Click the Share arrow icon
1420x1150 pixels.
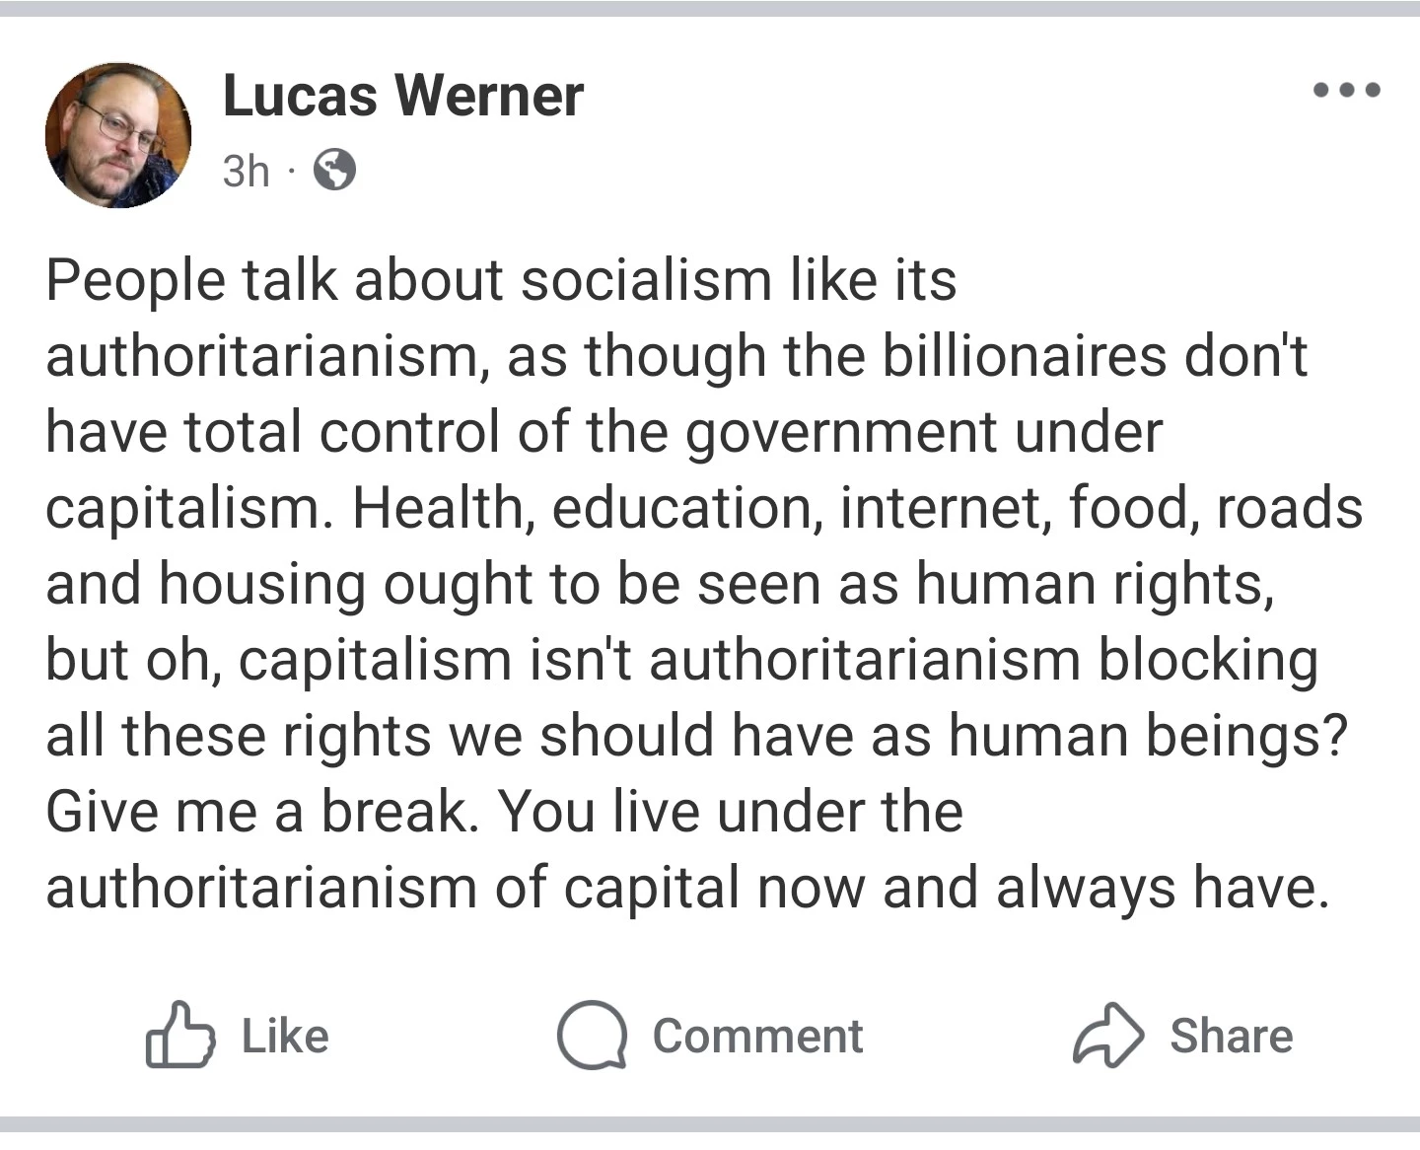[x=1108, y=1036]
